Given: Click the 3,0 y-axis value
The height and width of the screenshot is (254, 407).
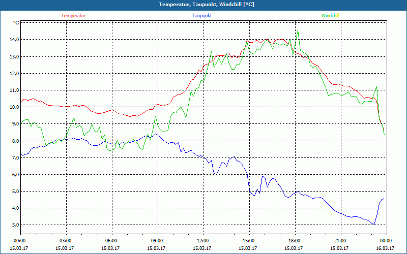Looking at the screenshot, I should (16, 225).
